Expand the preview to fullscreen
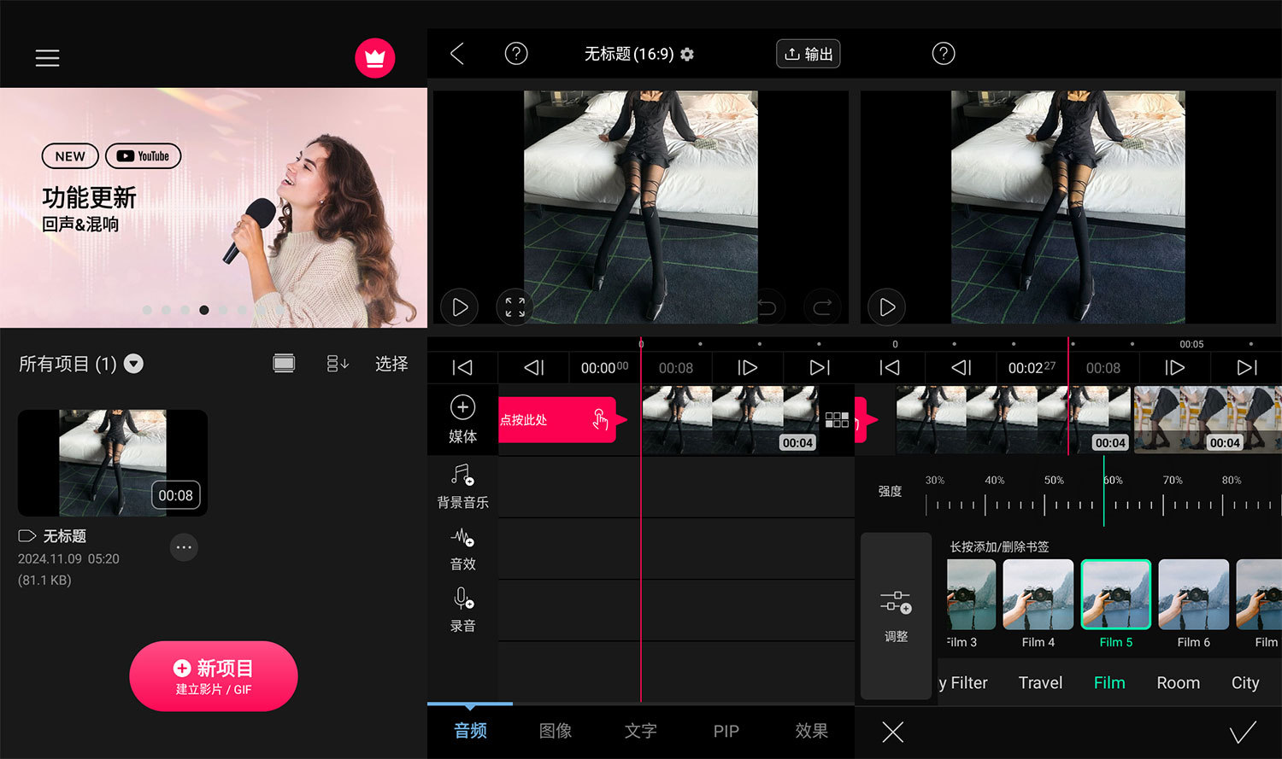 [x=514, y=307]
